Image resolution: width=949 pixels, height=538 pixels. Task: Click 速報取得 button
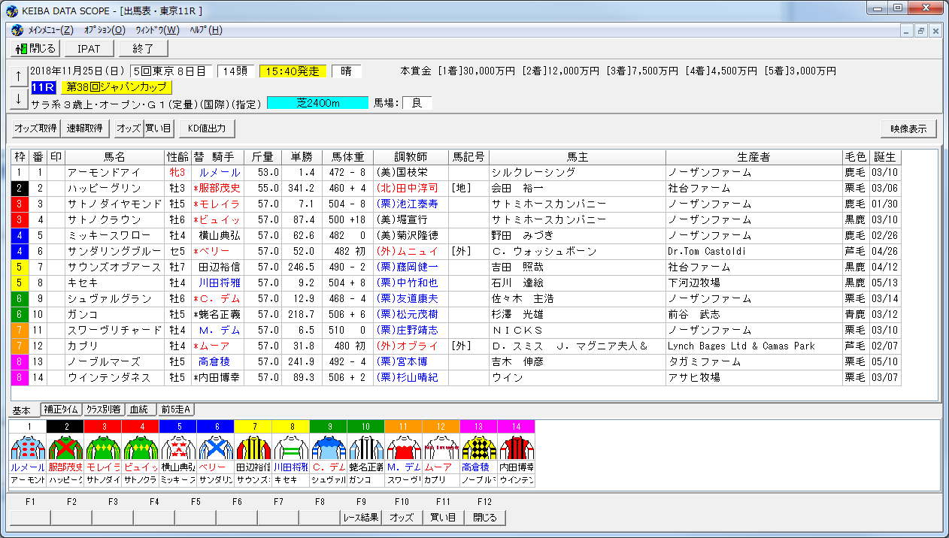[84, 128]
